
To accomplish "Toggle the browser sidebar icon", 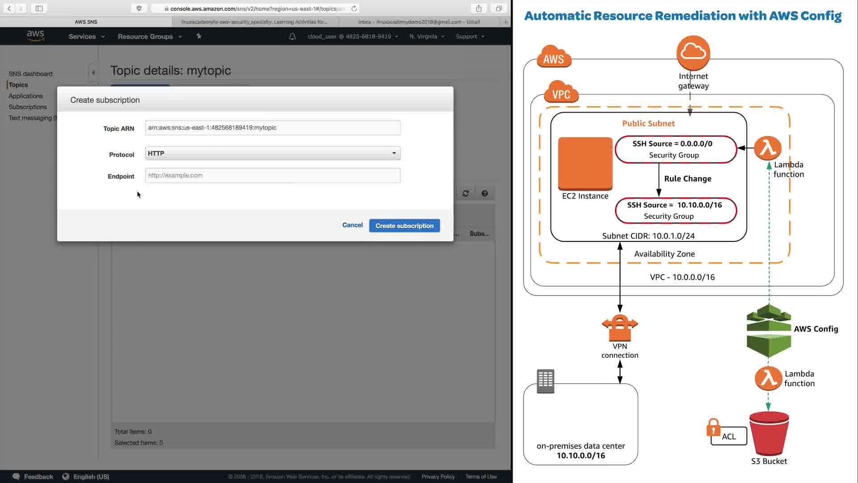I will click(39, 8).
